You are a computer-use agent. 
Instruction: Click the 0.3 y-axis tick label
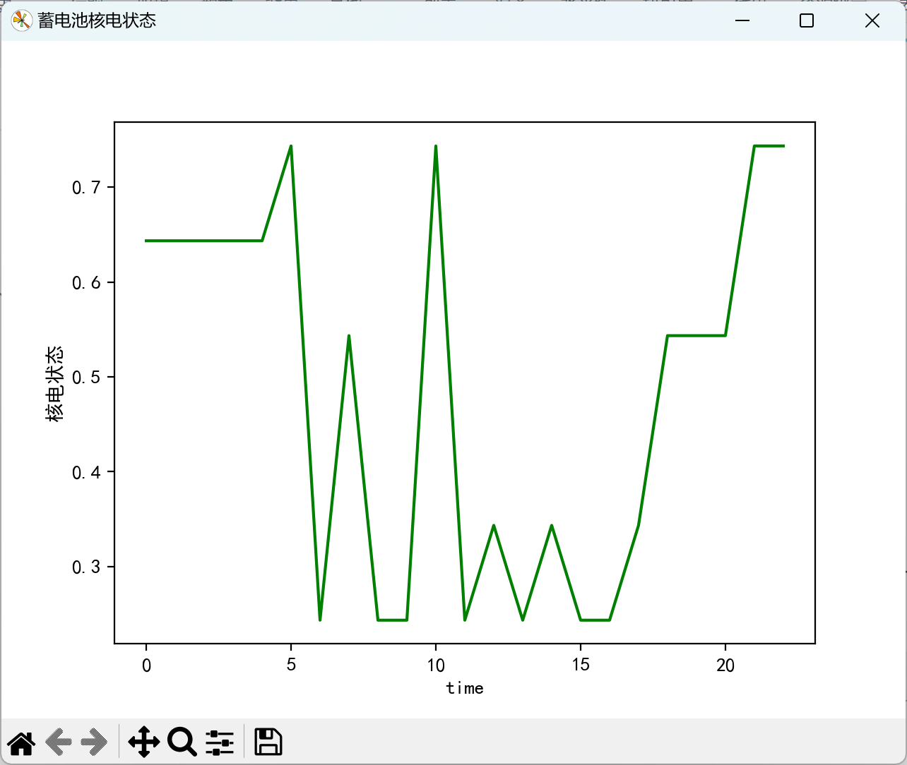(87, 567)
